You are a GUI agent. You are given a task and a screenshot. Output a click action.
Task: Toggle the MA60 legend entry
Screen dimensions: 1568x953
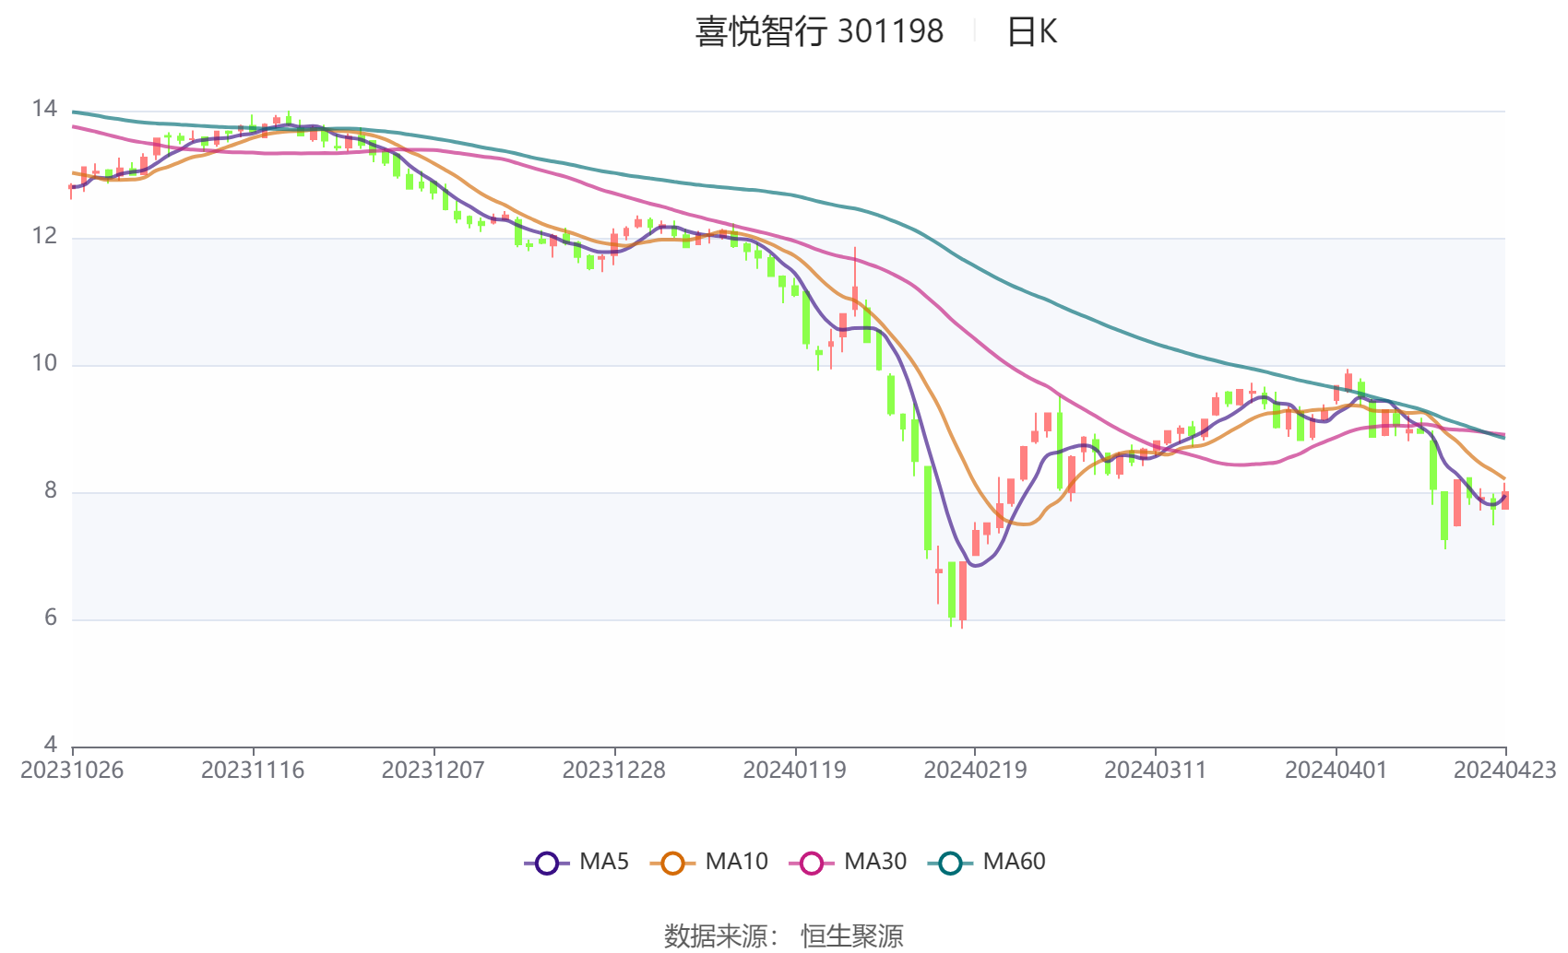[x=987, y=862]
